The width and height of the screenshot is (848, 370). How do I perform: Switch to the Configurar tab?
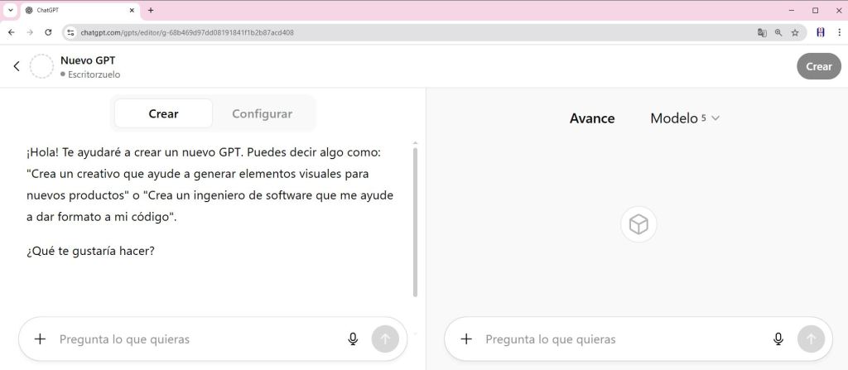coord(262,113)
